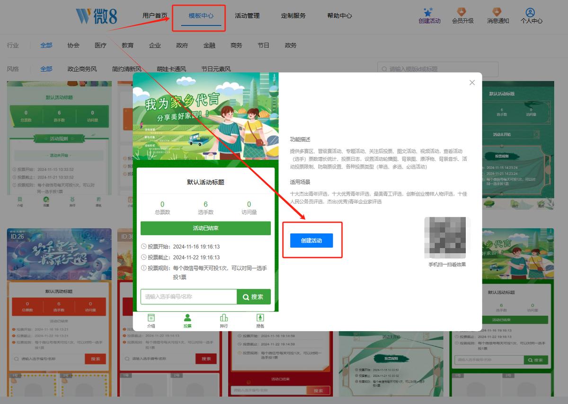Click the magnifier icon in template search box
Screen dimensions: 568x404
[384, 69]
